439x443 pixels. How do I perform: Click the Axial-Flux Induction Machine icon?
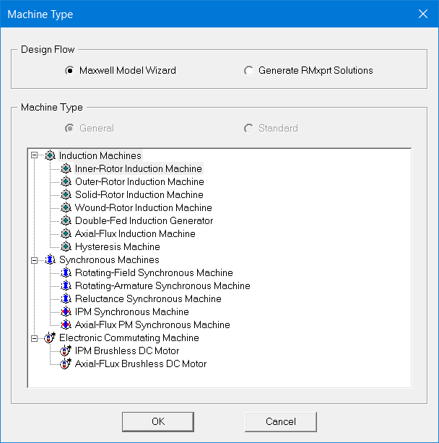pos(66,233)
